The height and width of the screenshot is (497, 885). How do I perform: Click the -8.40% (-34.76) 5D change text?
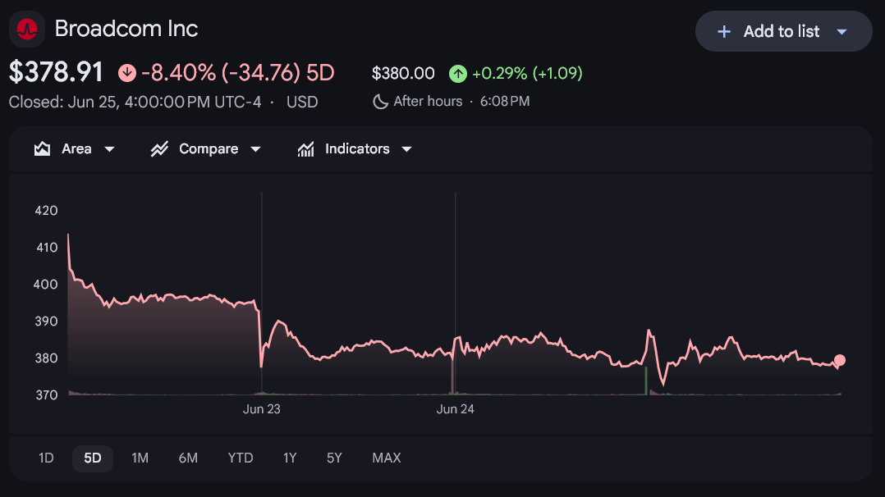tap(237, 73)
